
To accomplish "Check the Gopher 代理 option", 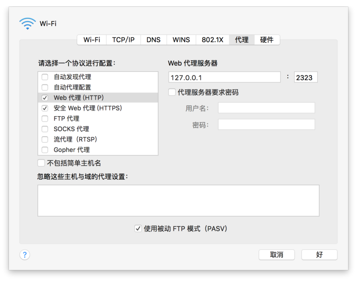I will (x=44, y=150).
